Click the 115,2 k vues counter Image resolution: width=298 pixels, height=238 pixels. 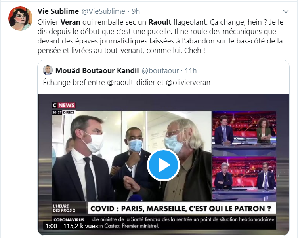click(x=80, y=226)
